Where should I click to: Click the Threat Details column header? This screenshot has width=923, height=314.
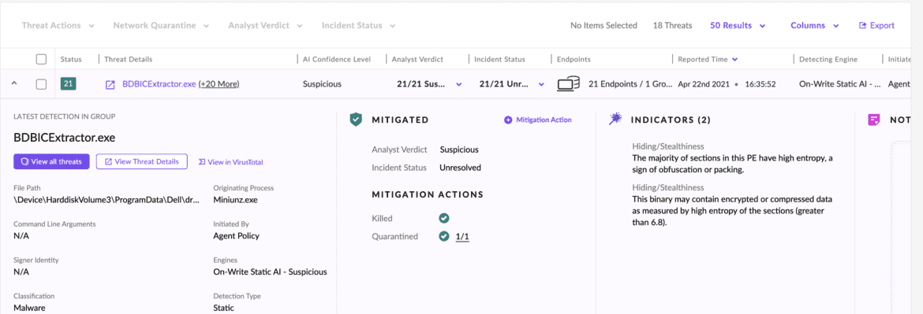pyautogui.click(x=129, y=59)
